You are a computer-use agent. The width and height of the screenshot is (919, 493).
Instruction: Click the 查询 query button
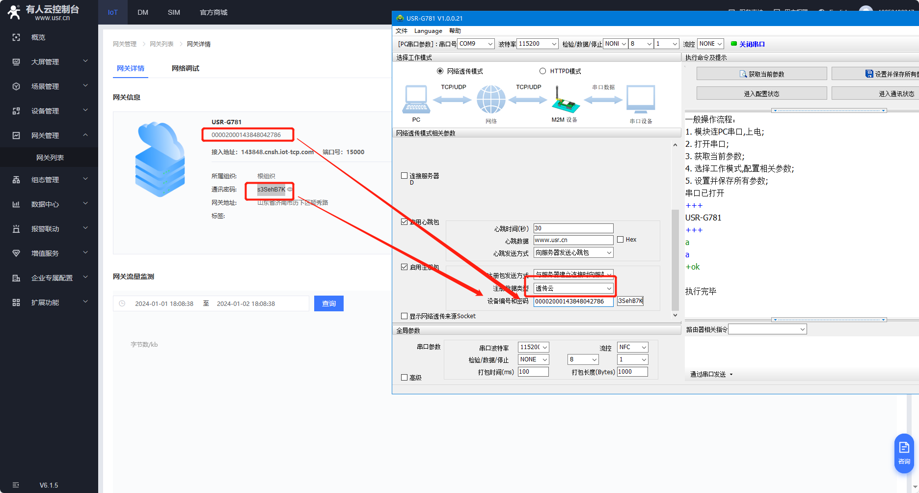coord(328,303)
